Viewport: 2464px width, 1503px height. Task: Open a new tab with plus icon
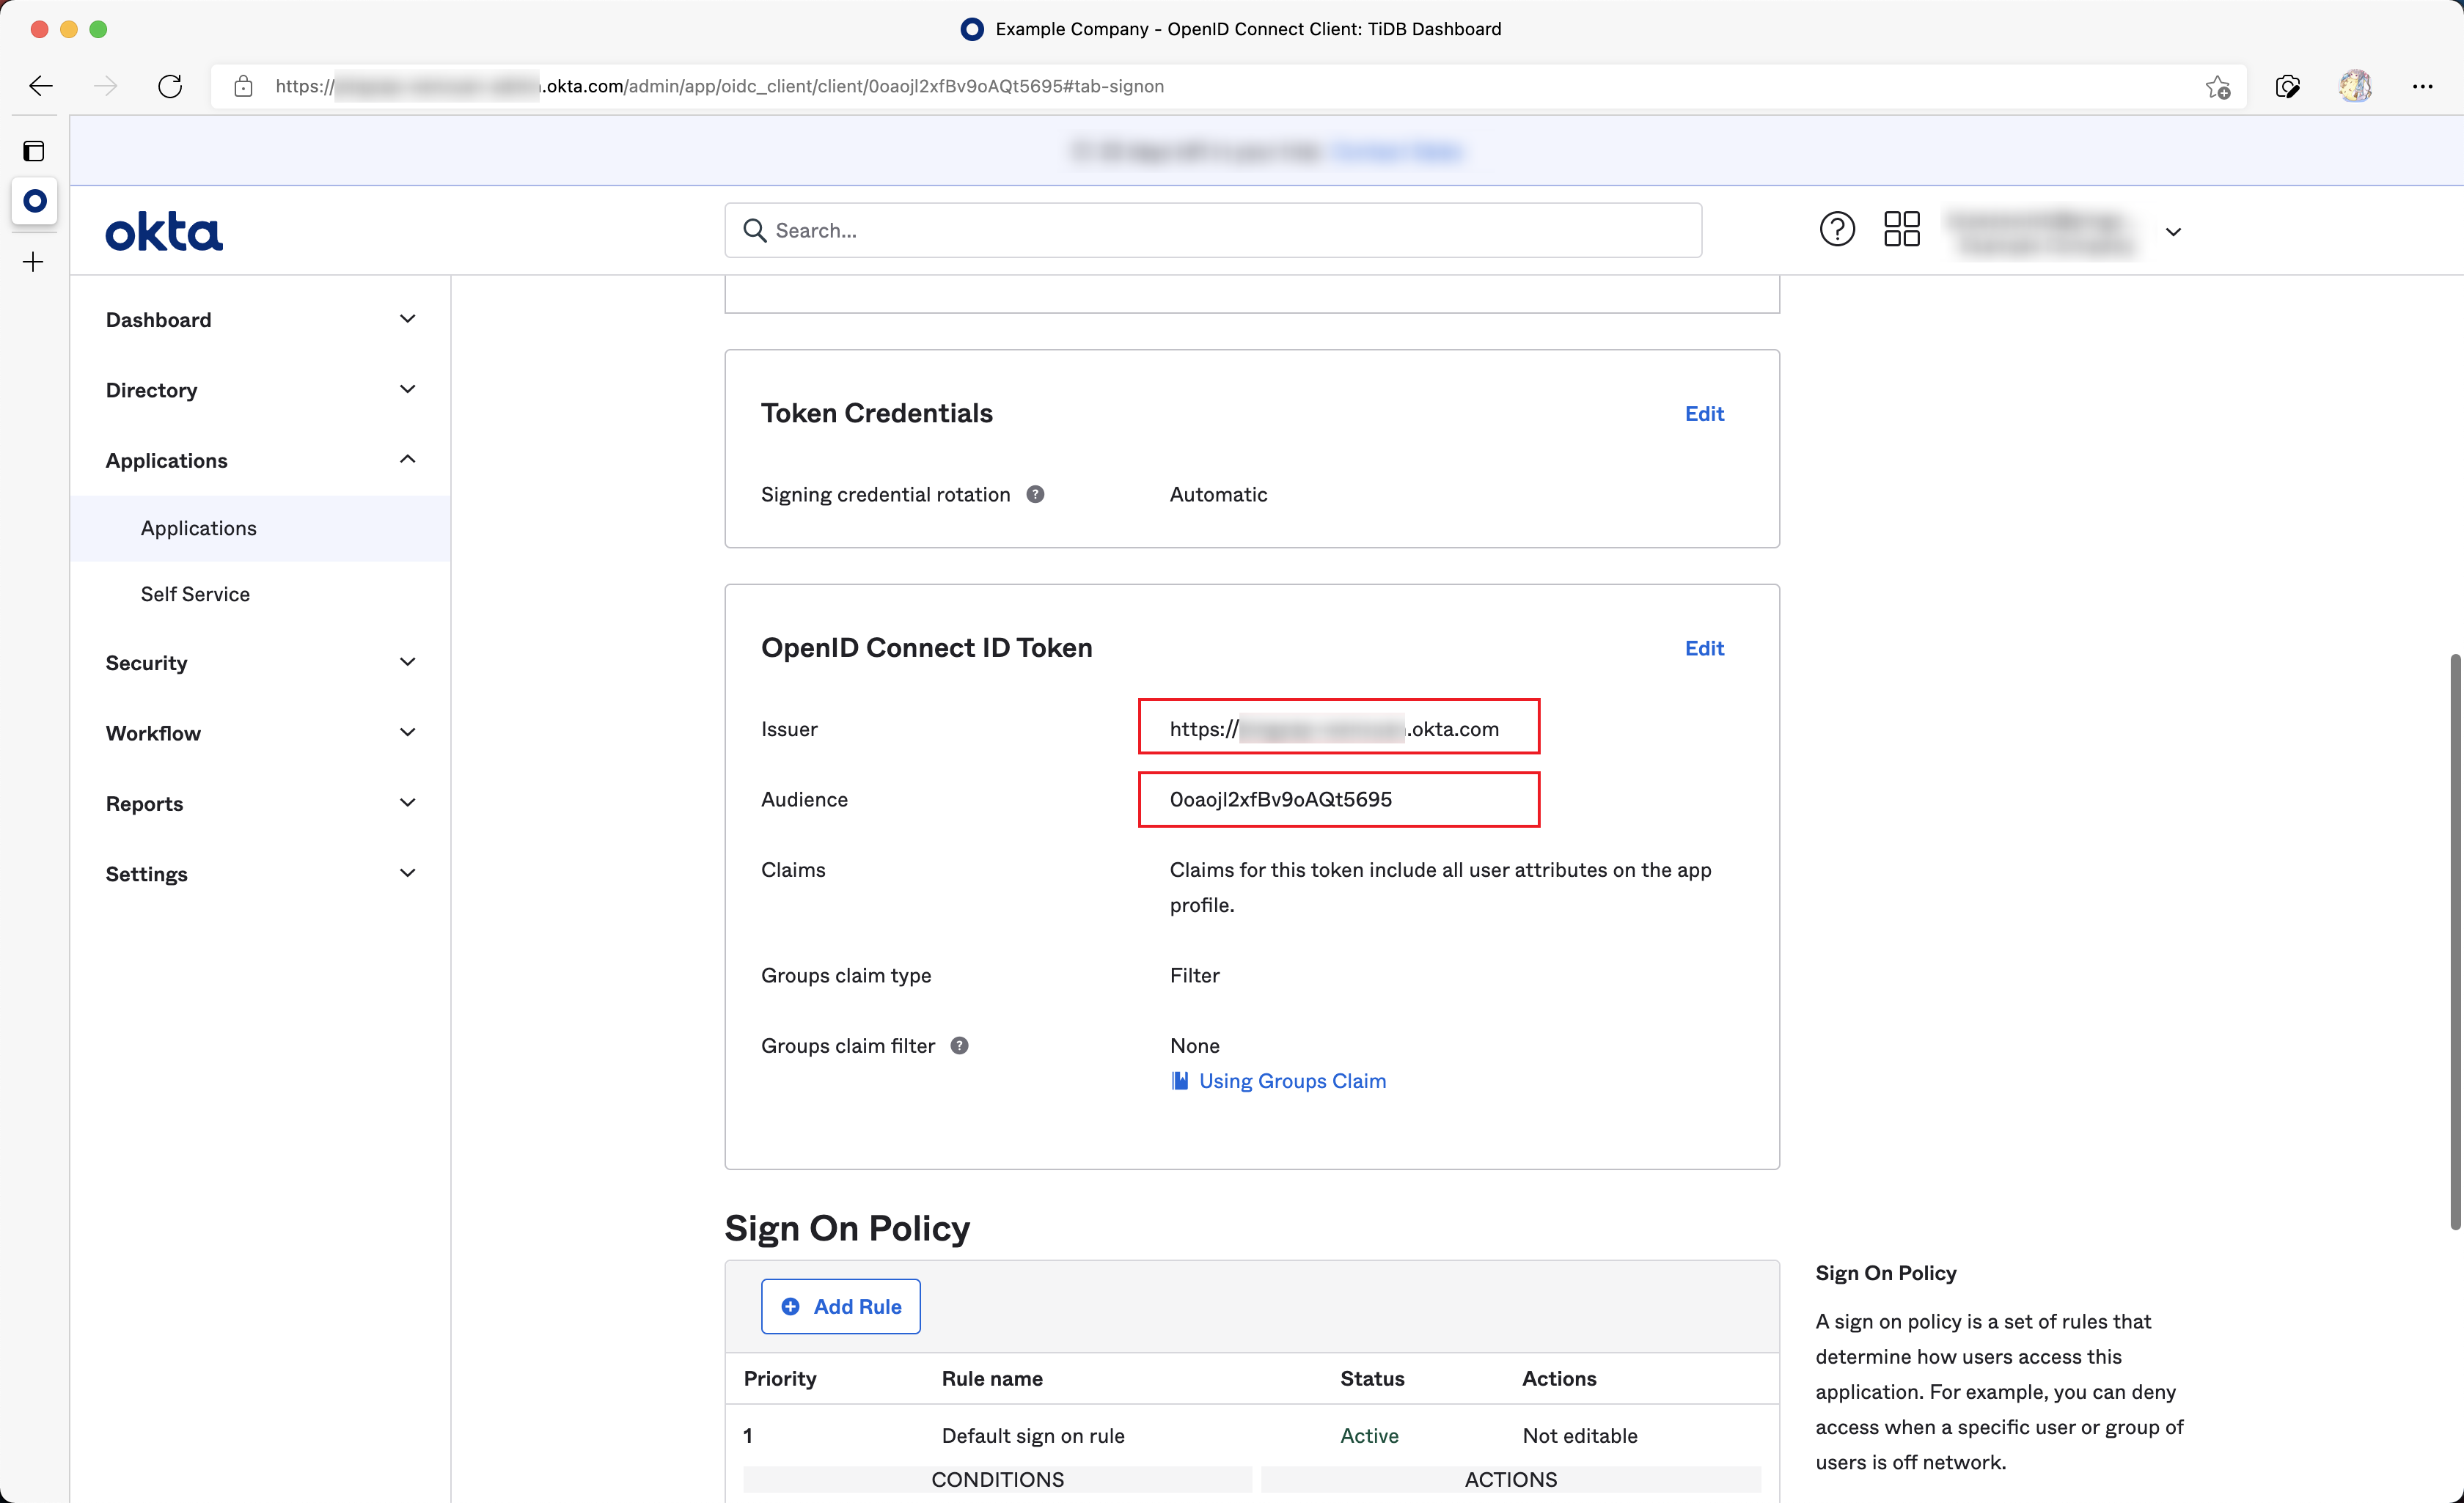pos(34,262)
